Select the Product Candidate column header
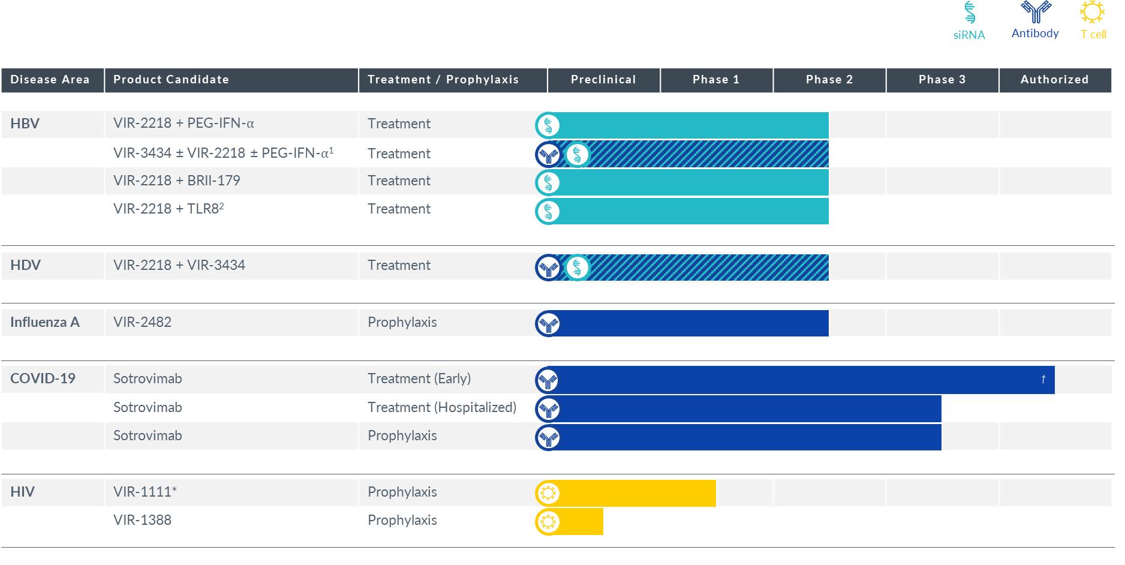The width and height of the screenshot is (1125, 565). 171,80
